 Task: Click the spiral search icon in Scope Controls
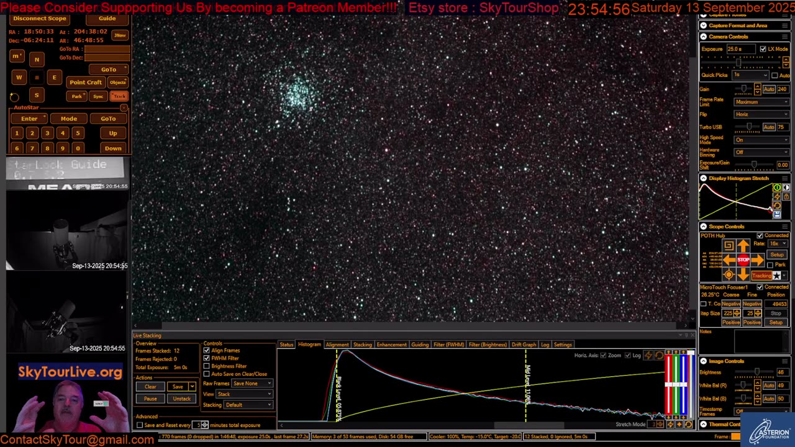[x=729, y=246]
